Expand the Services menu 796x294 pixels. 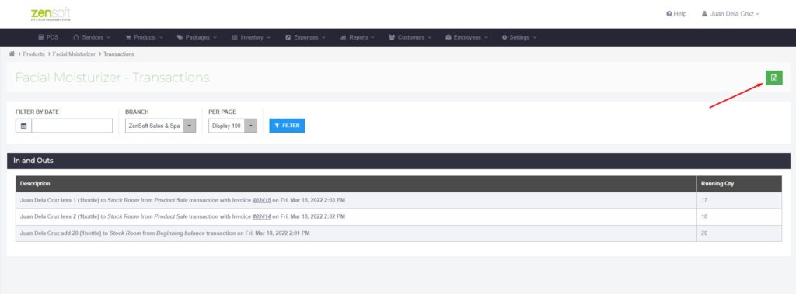coord(92,37)
